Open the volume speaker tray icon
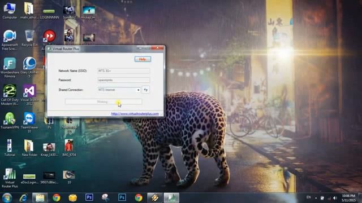362x203 pixels. tap(335, 198)
